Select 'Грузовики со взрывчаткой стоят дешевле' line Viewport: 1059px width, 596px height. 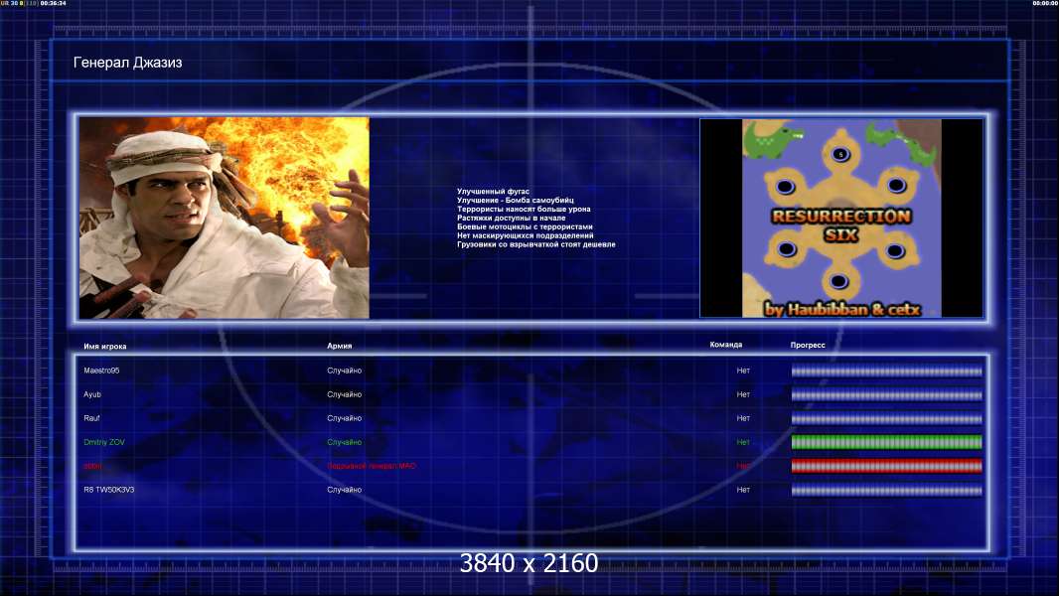pos(536,244)
